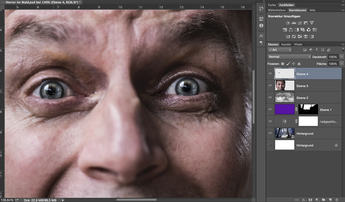Screen dimensions: 345x202
Task: Click the delete layer trash icon
Action: tap(337, 200)
